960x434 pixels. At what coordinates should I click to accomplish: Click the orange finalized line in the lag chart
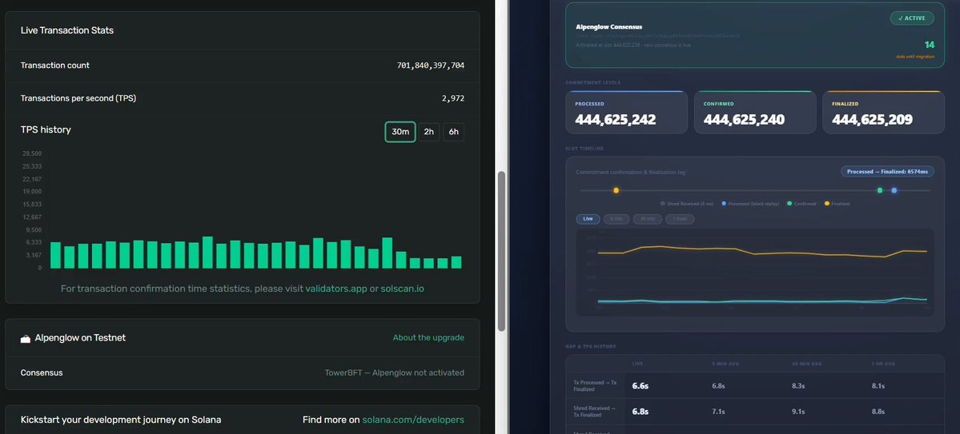761,251
